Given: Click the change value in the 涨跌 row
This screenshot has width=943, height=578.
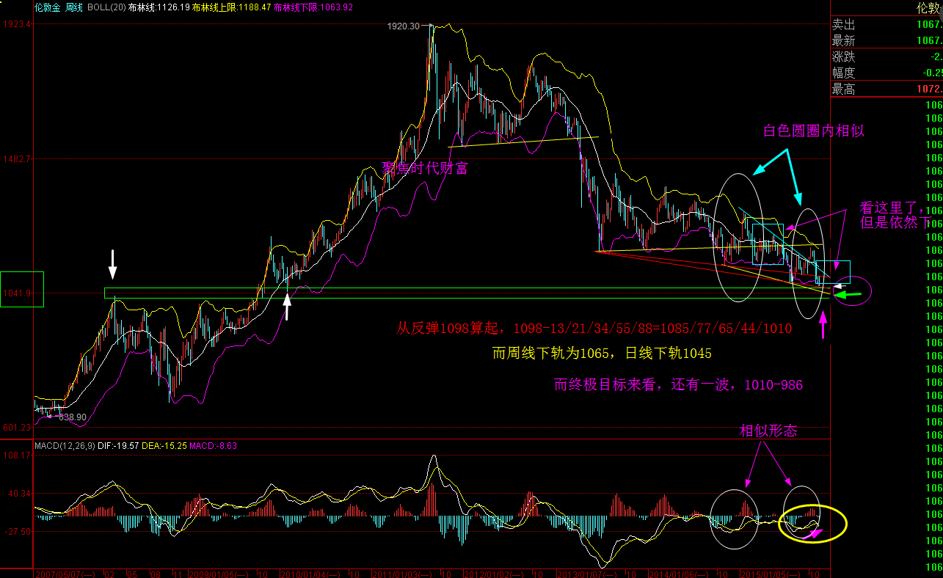Looking at the screenshot, I should (936, 56).
